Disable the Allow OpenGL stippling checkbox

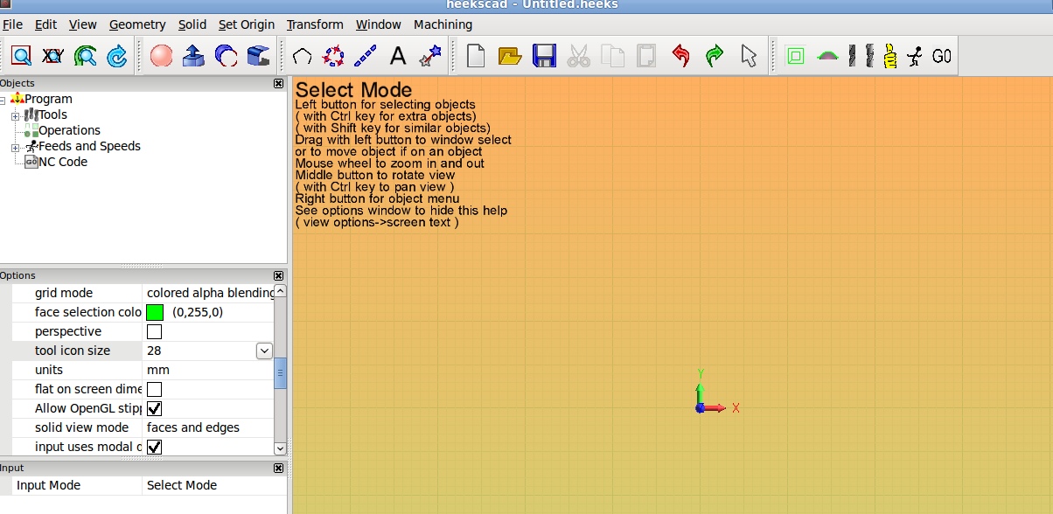[x=154, y=408]
